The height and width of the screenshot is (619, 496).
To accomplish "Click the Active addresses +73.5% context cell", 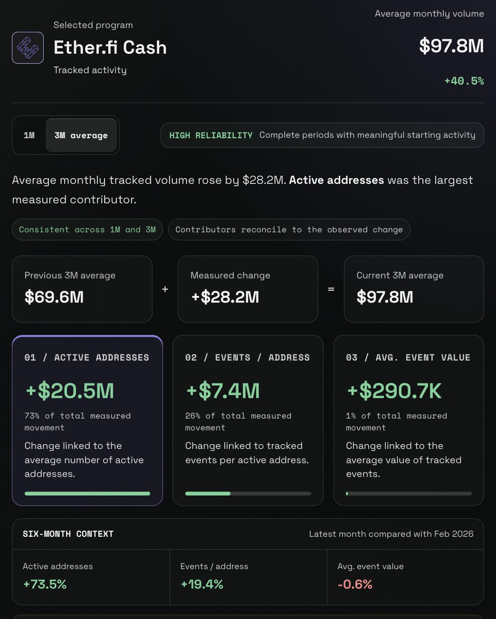I will pyautogui.click(x=91, y=577).
